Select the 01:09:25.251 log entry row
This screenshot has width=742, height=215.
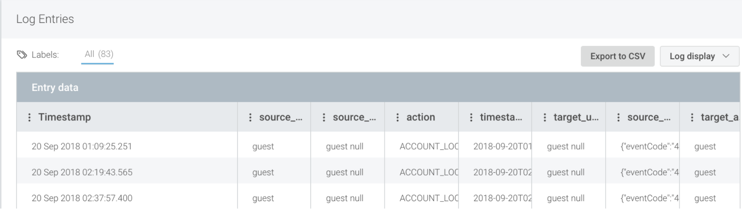(x=378, y=146)
